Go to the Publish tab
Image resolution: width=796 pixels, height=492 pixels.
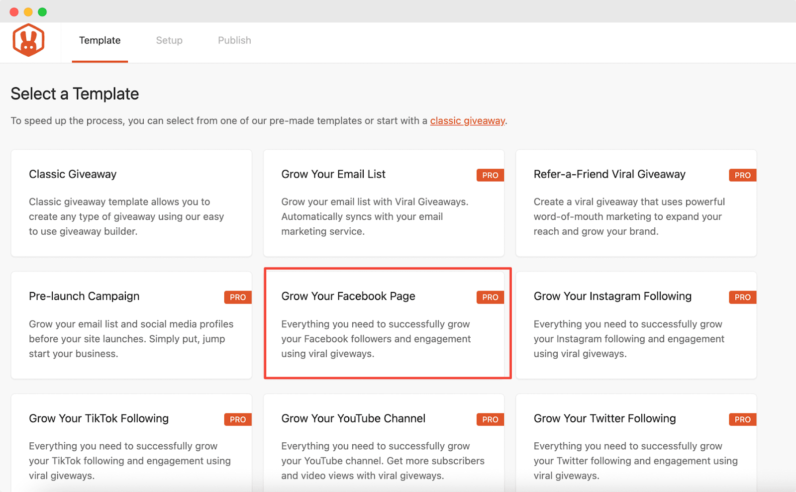(234, 40)
